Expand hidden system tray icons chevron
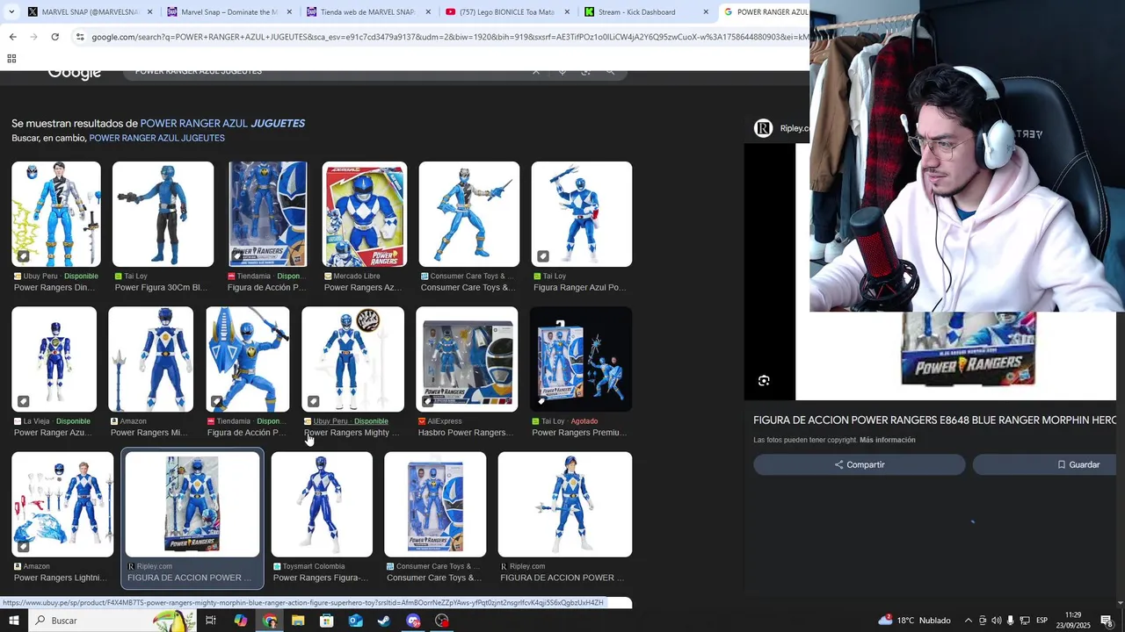Image resolution: width=1125 pixels, height=632 pixels. pos(968,621)
